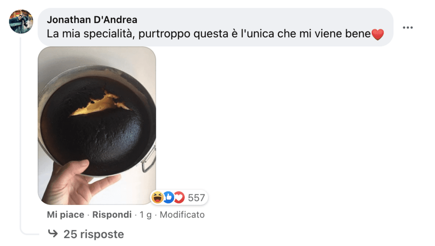Click Jonathan D'Andrea's profile avatar

pyautogui.click(x=21, y=21)
